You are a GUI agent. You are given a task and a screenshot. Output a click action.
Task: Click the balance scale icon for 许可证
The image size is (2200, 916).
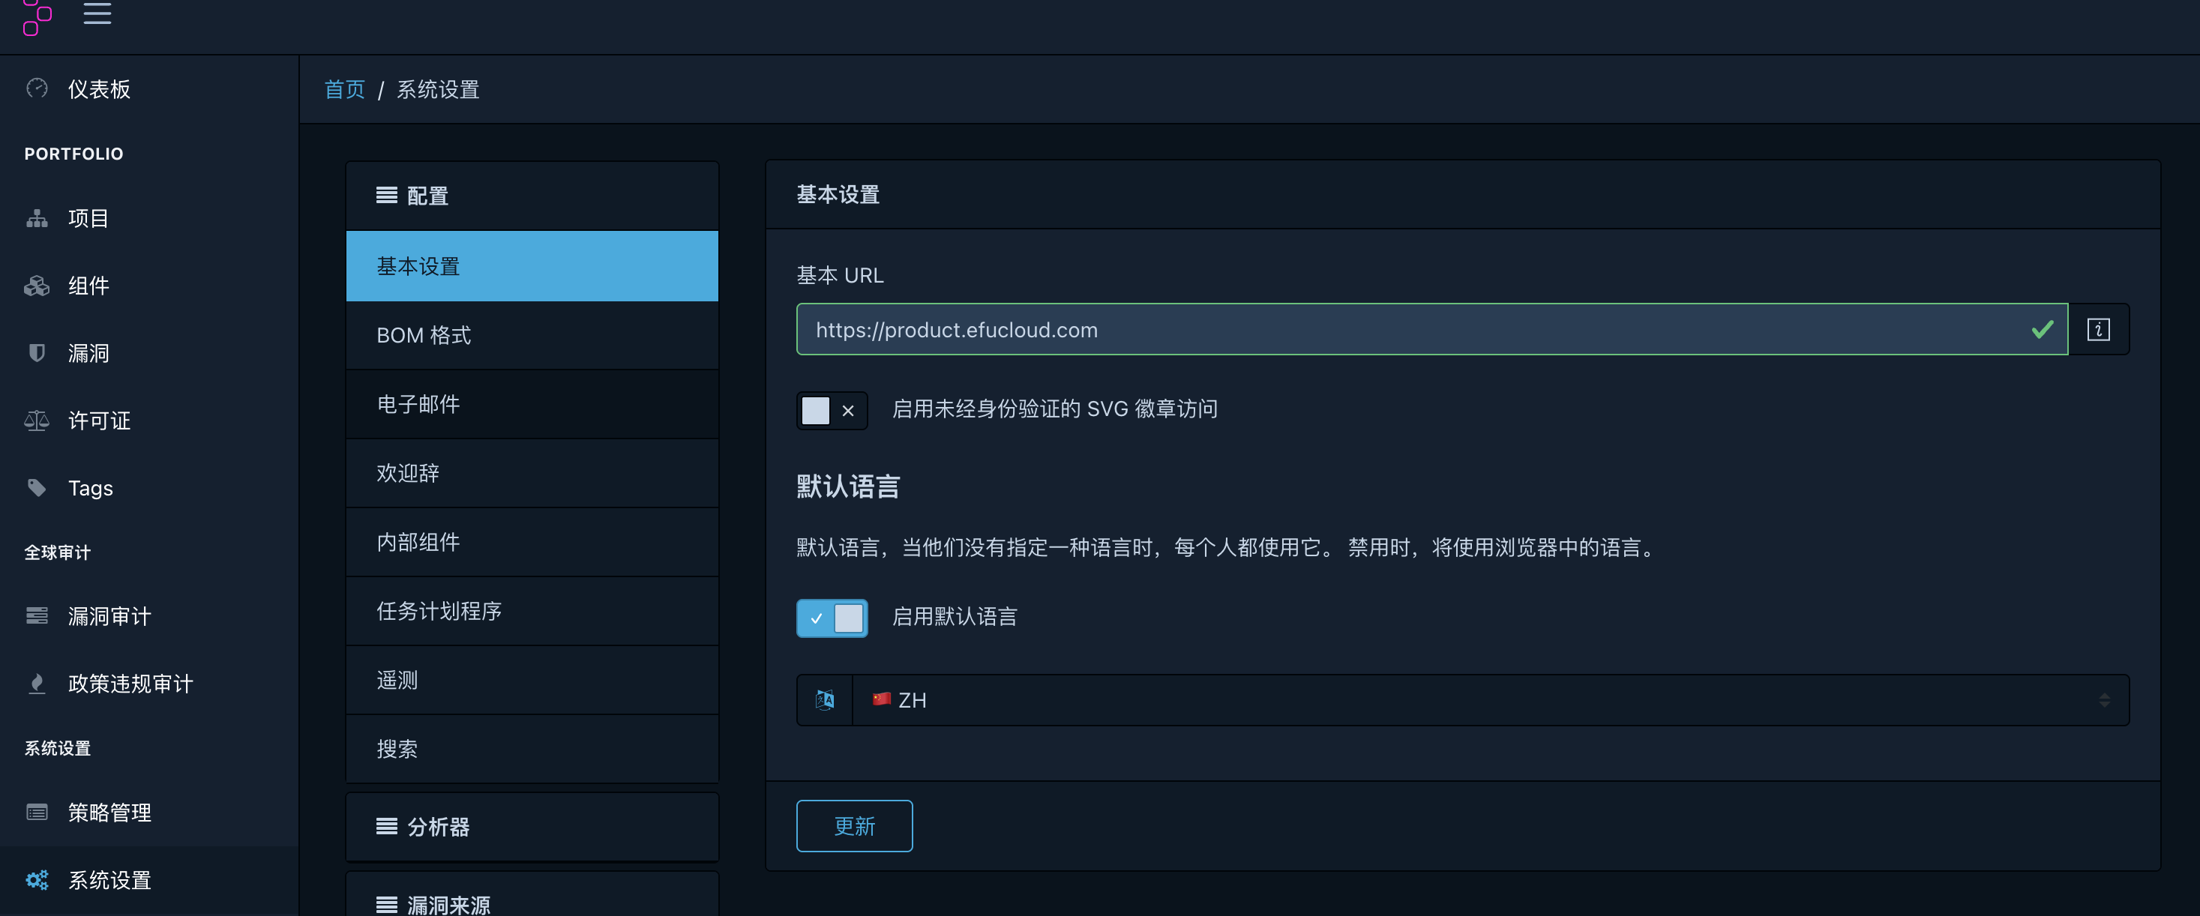[x=37, y=420]
